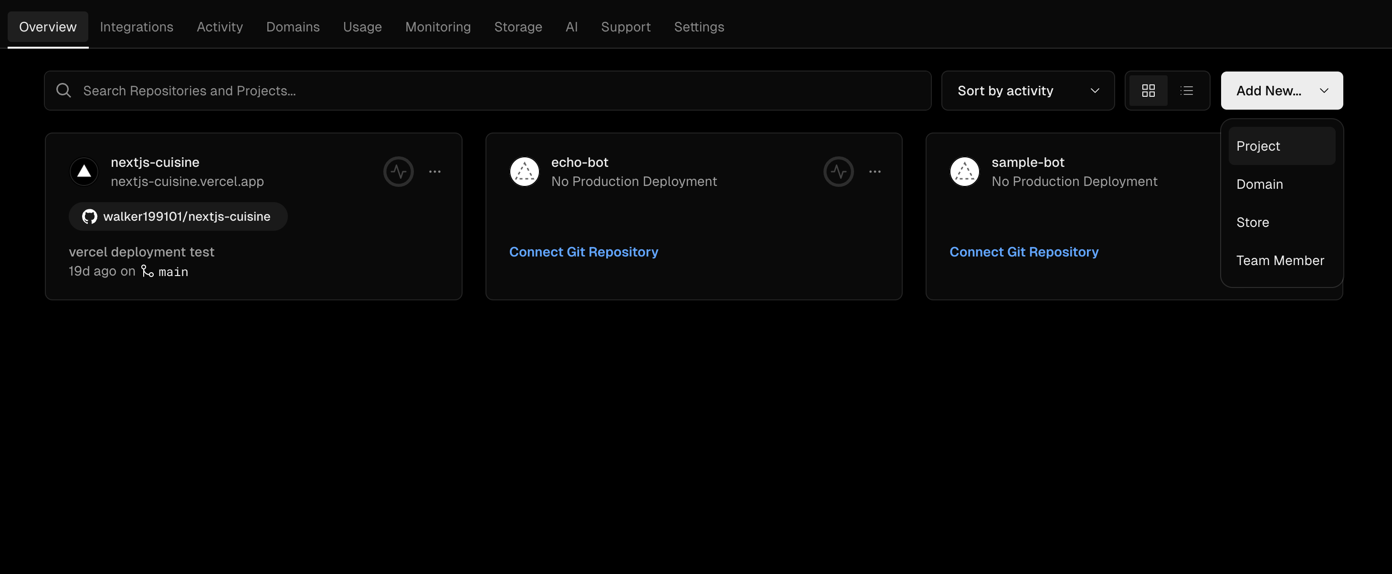Select Project from Add New menu
The height and width of the screenshot is (574, 1392).
pyautogui.click(x=1282, y=146)
